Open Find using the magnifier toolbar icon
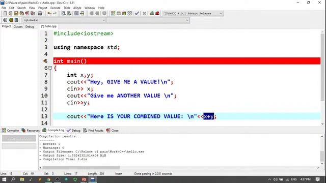The width and height of the screenshot is (326, 183). [63, 14]
